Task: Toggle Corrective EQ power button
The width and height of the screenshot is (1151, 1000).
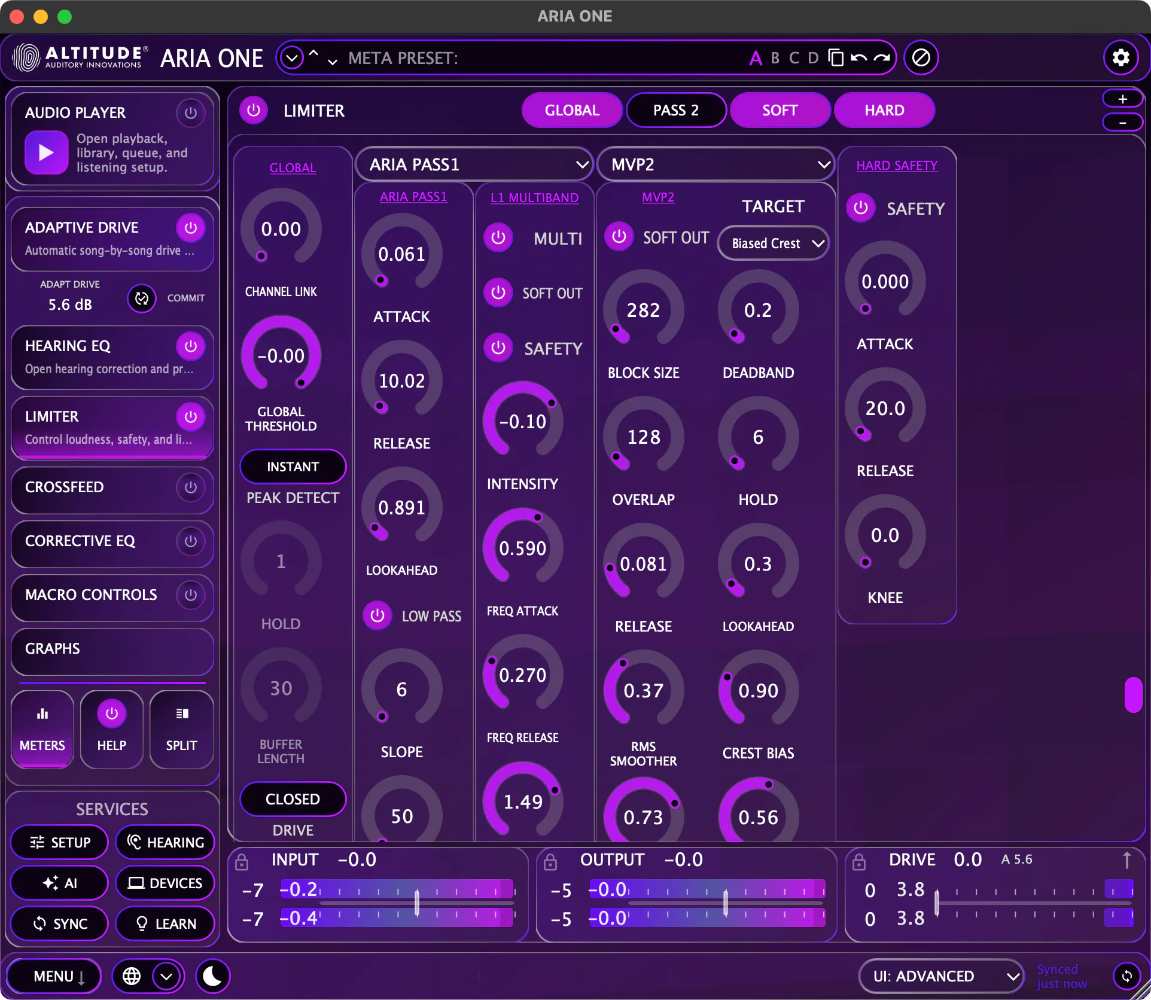Action: [x=191, y=541]
